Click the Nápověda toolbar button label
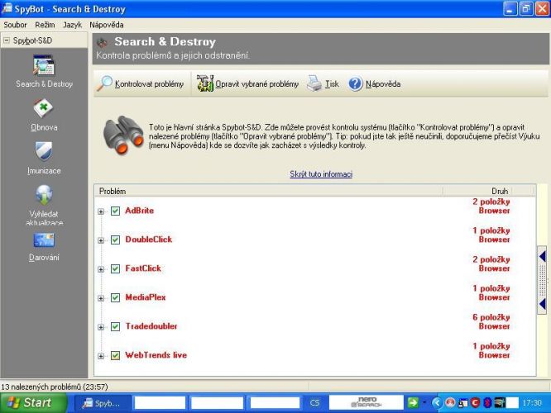Viewport: 551px width, 413px height. coord(383,84)
